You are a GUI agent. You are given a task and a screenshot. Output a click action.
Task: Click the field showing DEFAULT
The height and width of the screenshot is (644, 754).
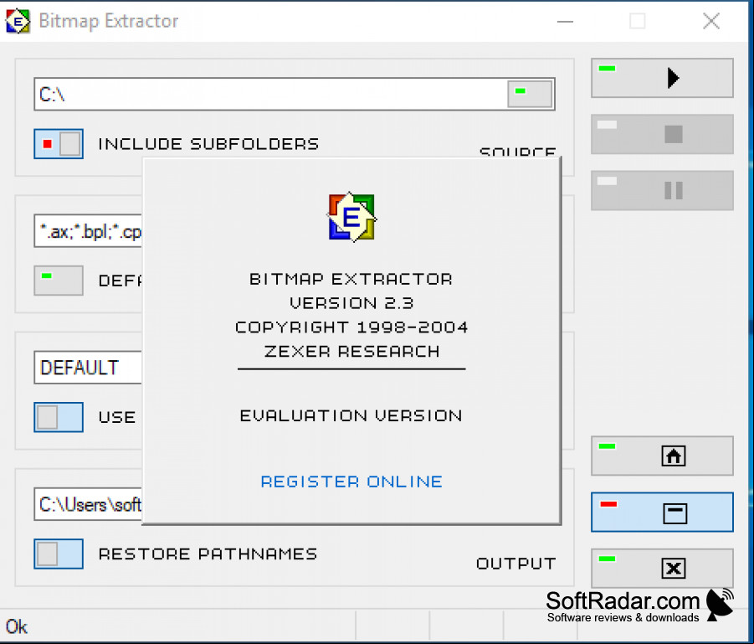click(89, 368)
